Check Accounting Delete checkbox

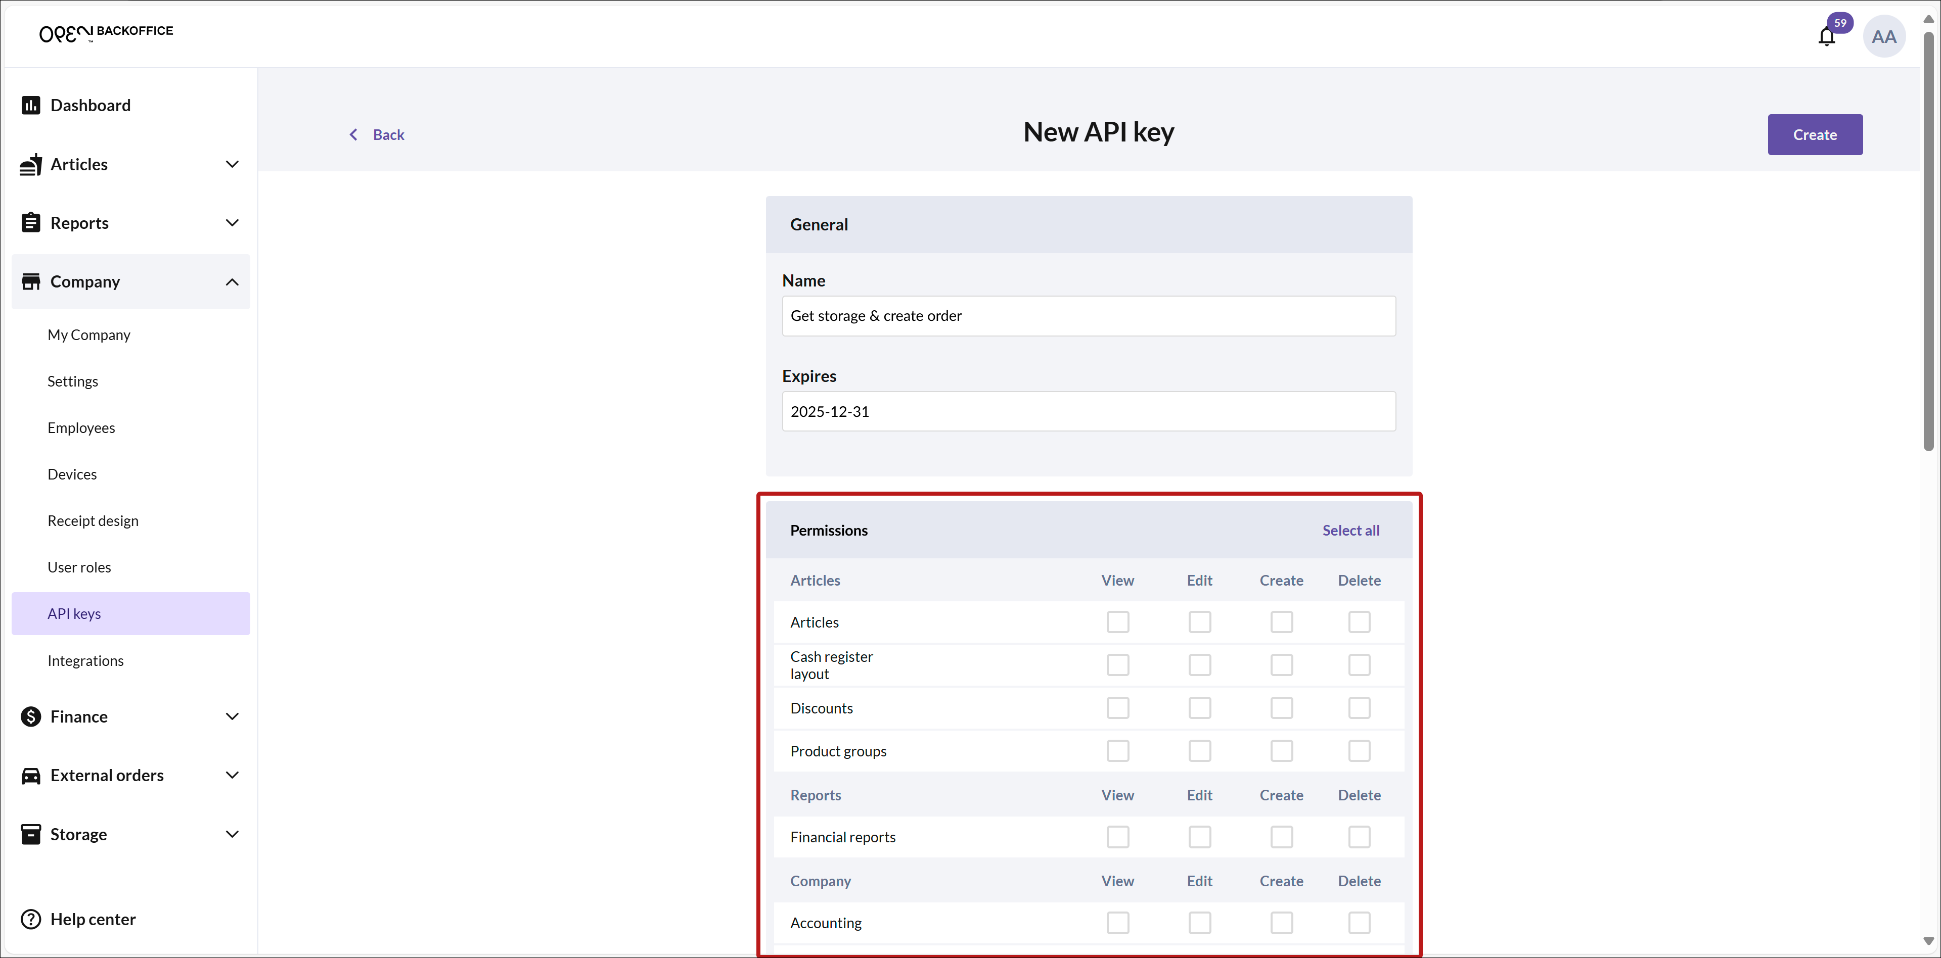[x=1359, y=923]
